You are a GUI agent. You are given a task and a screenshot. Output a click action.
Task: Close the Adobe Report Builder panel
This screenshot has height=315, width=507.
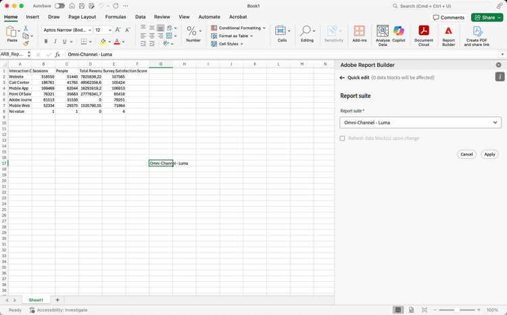point(499,65)
